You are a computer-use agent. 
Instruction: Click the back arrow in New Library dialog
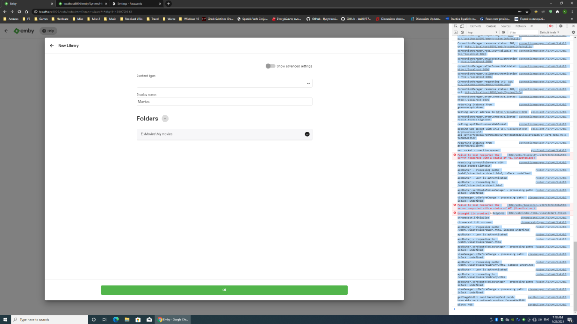click(52, 46)
